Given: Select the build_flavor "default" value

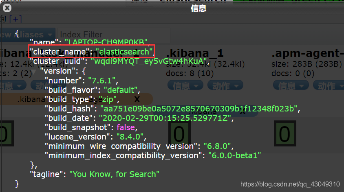Looking at the screenshot, I should pos(121,90).
